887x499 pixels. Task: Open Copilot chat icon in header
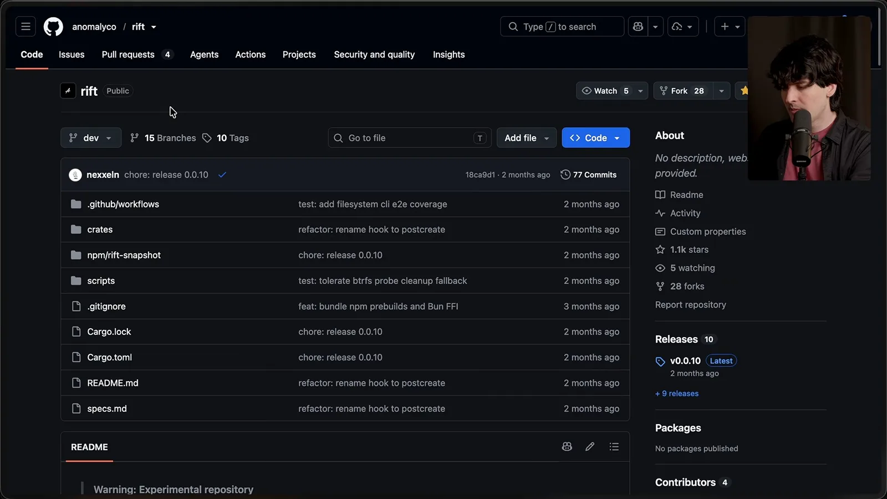[x=638, y=27]
